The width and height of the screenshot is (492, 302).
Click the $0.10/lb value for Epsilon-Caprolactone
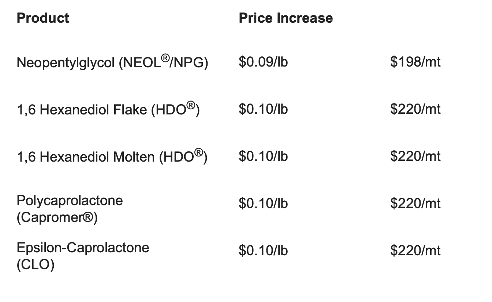coord(263,250)
